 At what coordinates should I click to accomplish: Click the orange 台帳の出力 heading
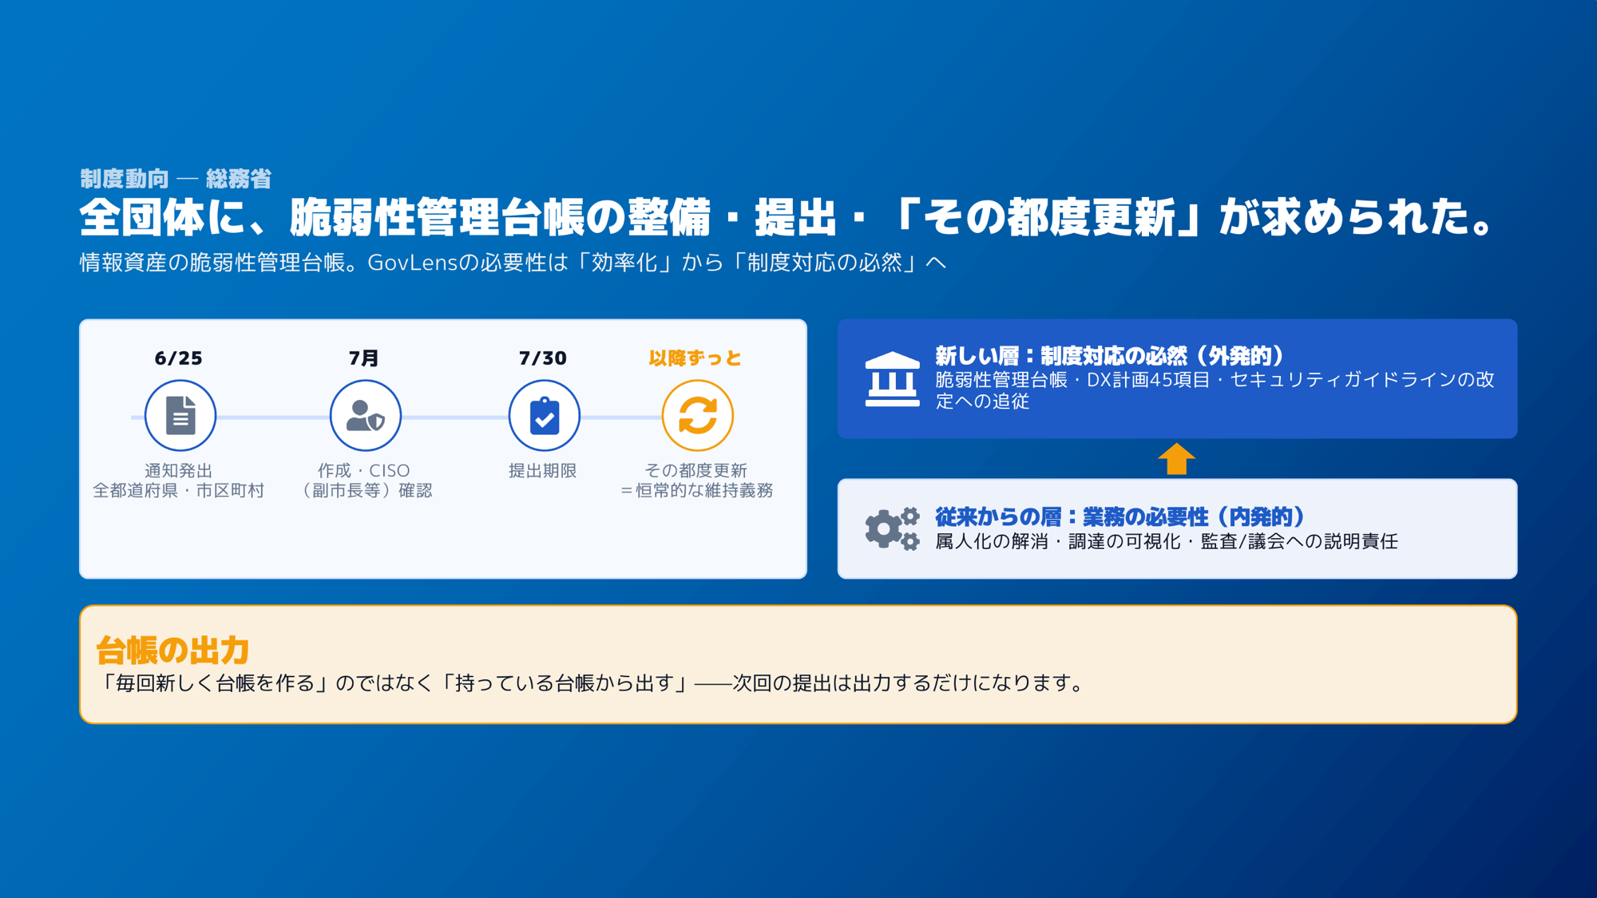point(173,651)
